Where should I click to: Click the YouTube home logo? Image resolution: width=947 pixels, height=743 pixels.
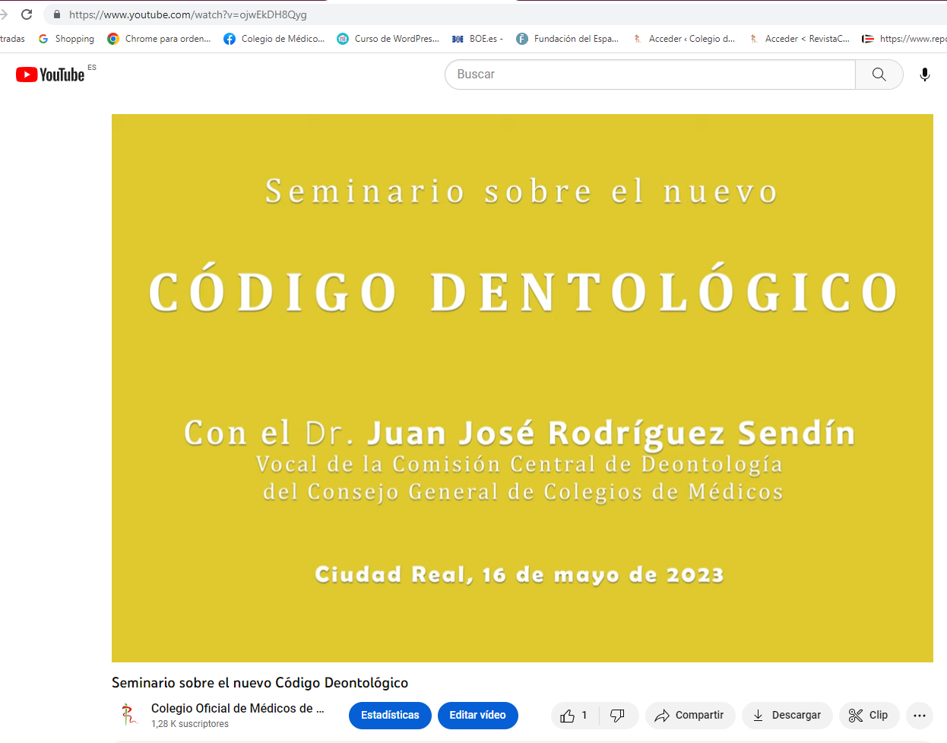coord(50,75)
